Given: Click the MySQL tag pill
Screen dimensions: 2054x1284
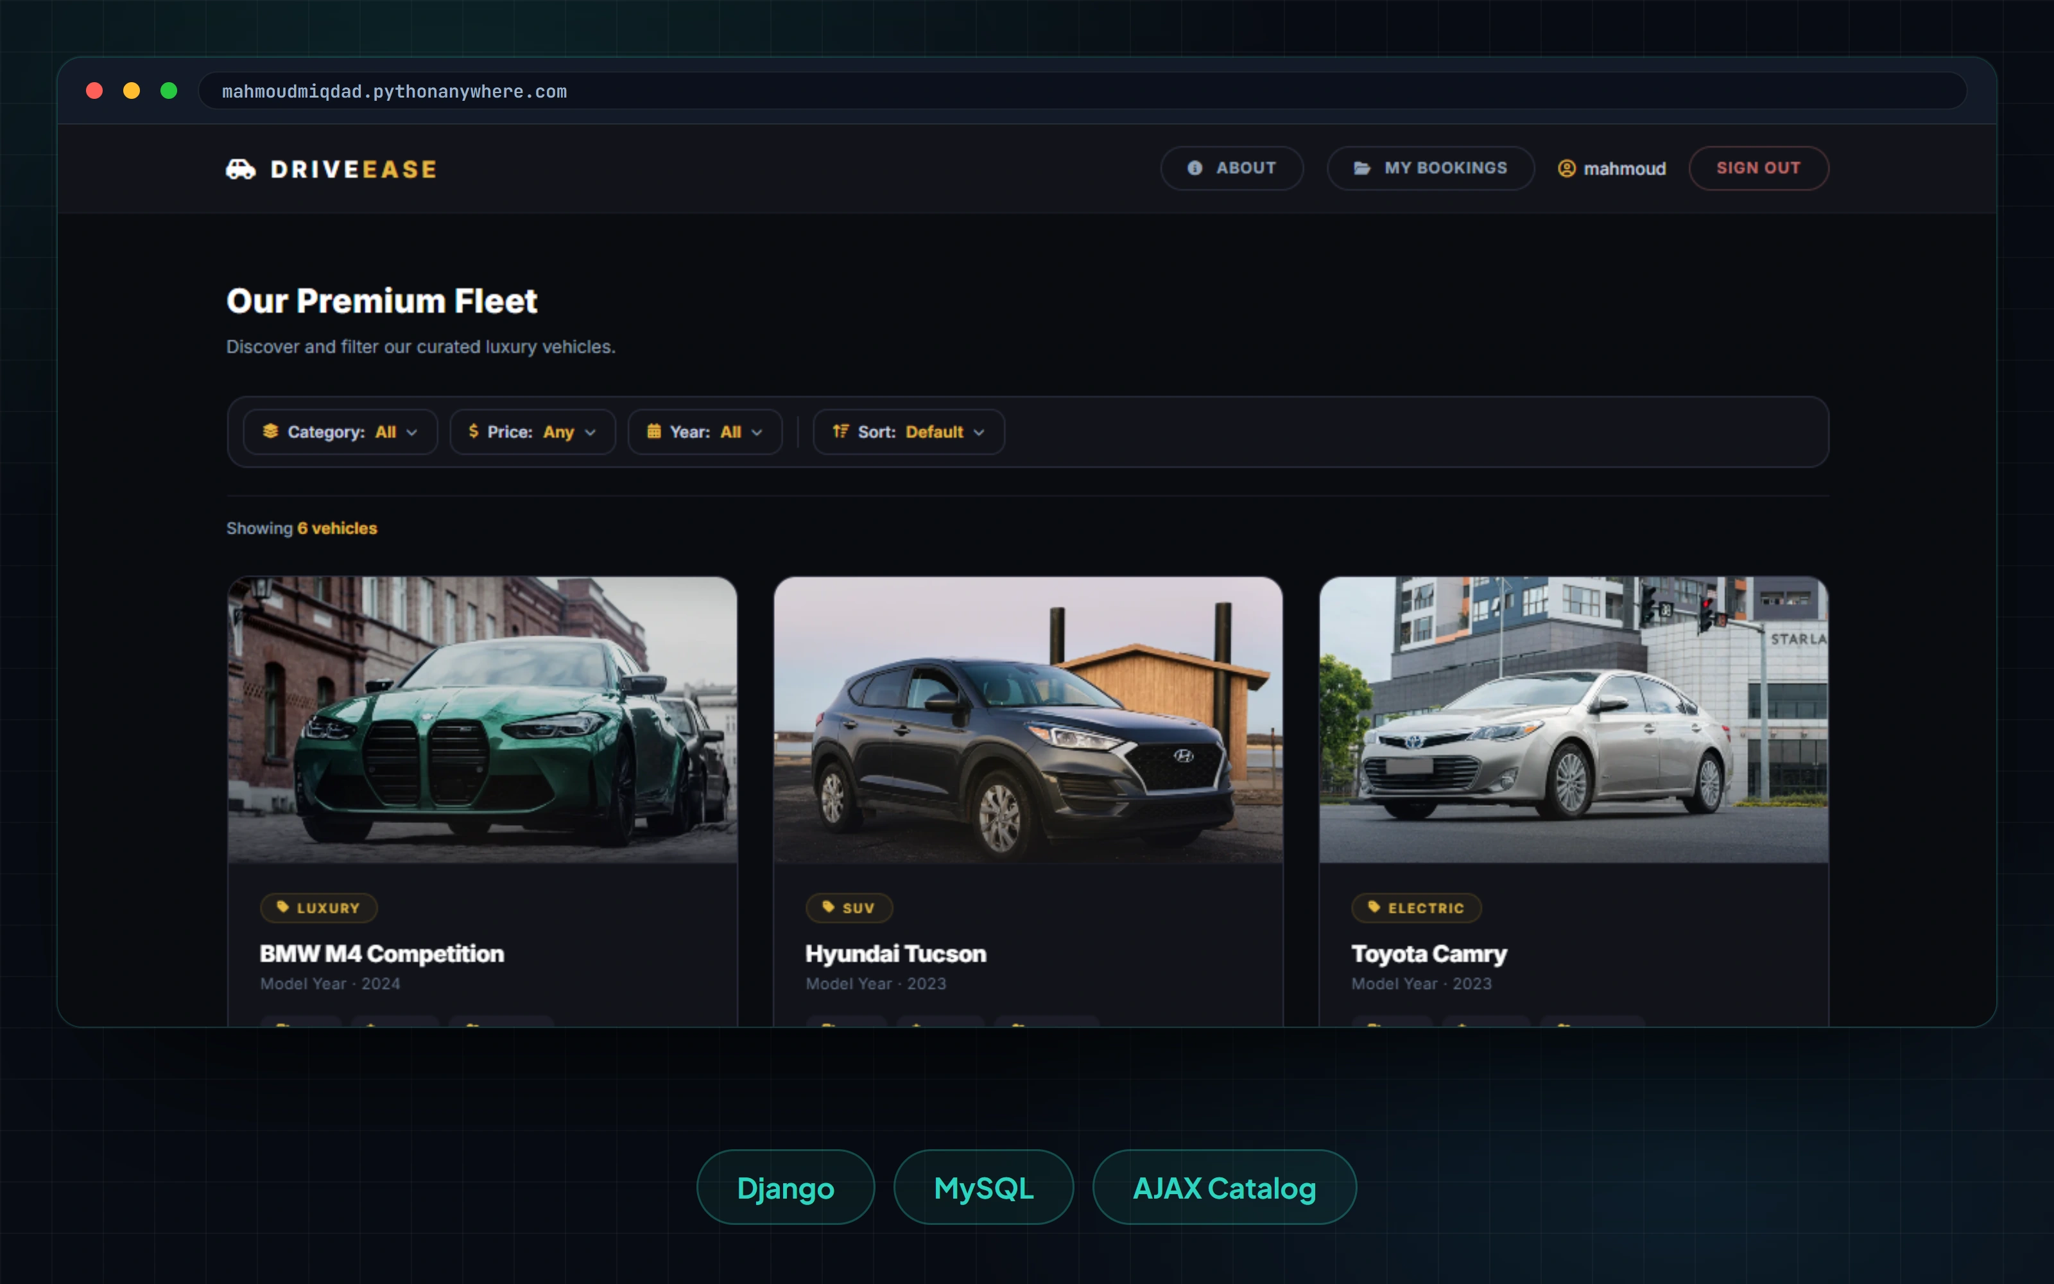Looking at the screenshot, I should 984,1187.
